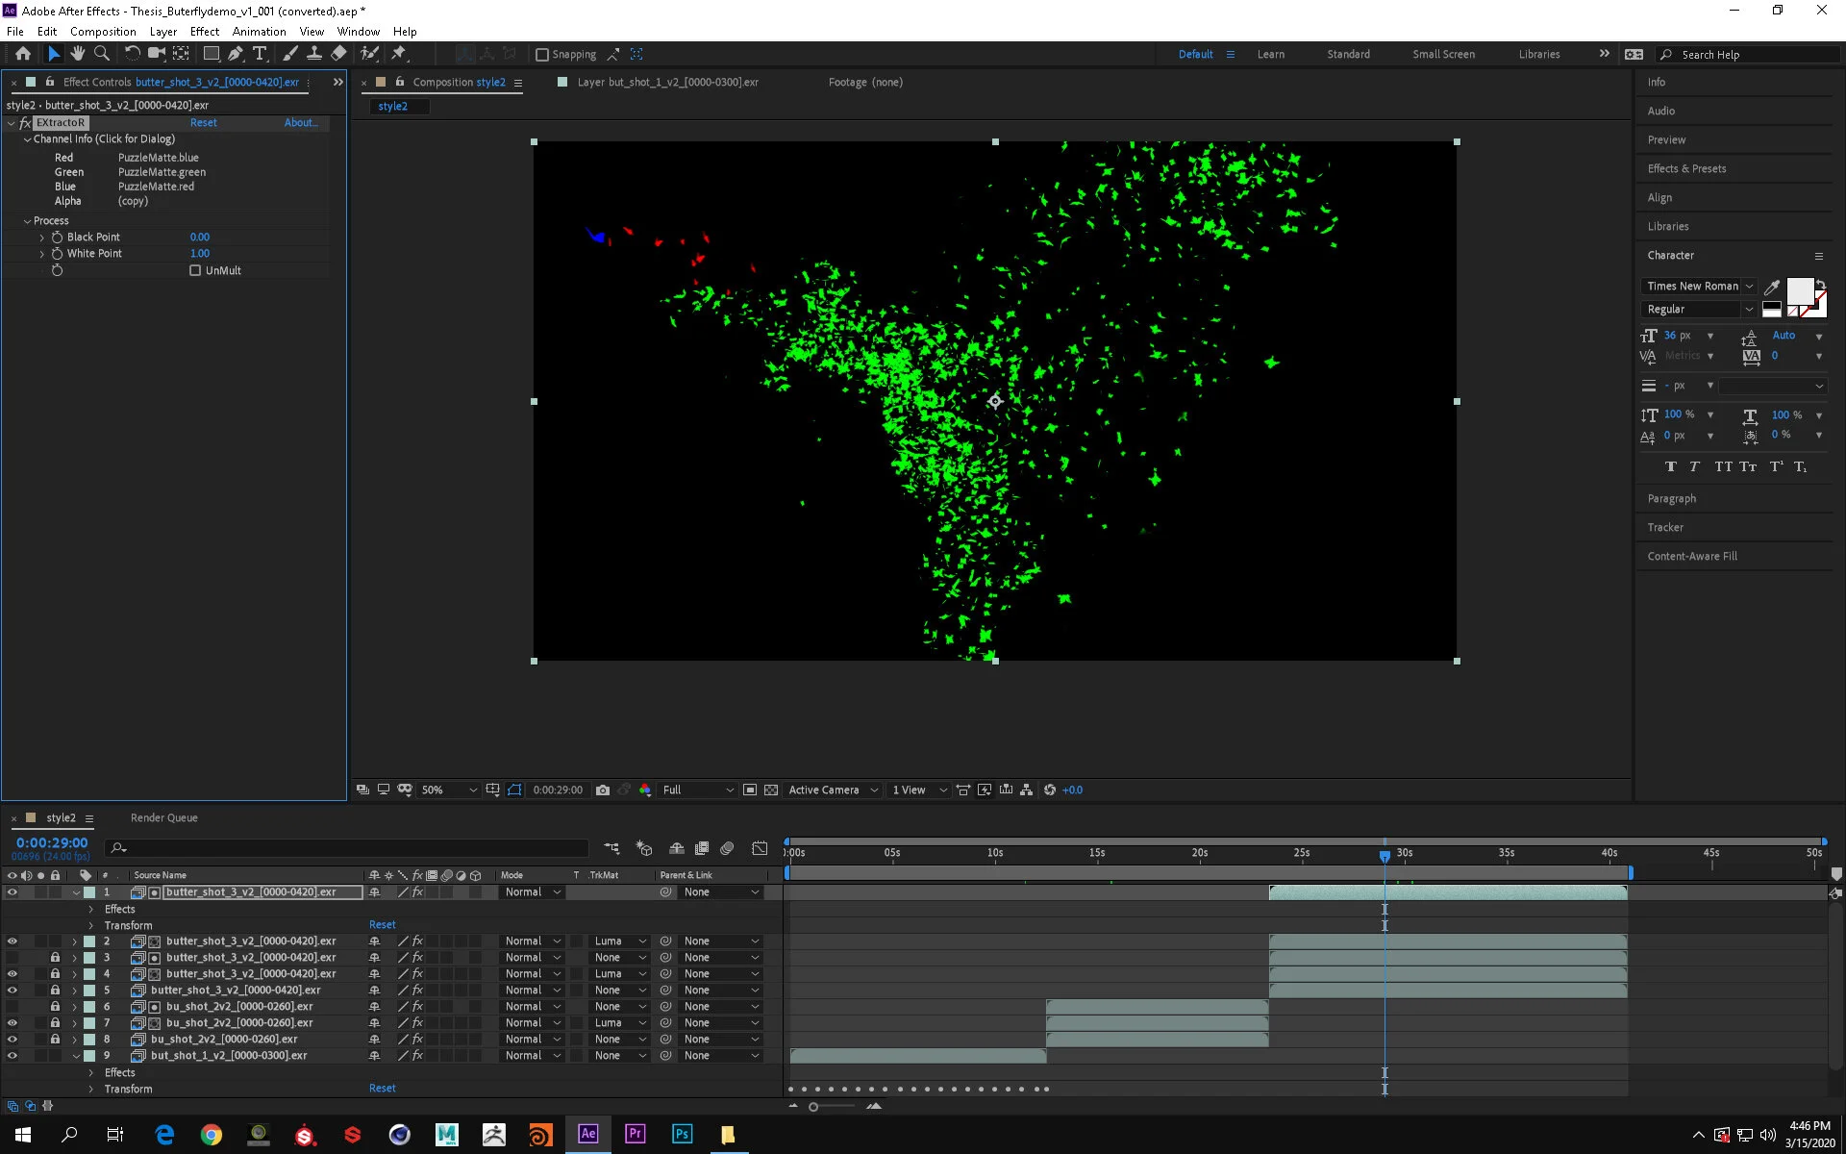Click the Character fill color swatch
Image resolution: width=1846 pixels, height=1154 pixels.
click(x=1799, y=289)
